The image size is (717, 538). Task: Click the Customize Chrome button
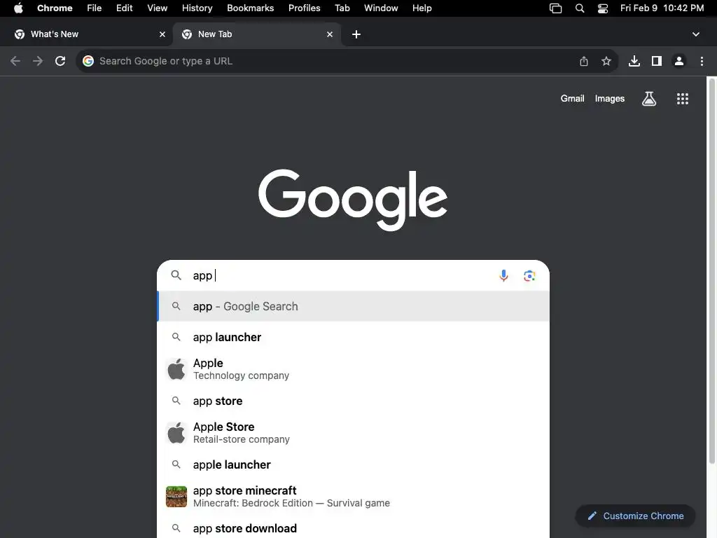point(636,516)
